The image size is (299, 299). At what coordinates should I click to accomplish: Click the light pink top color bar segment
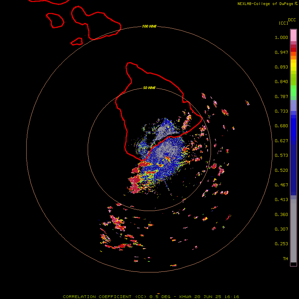293,36
